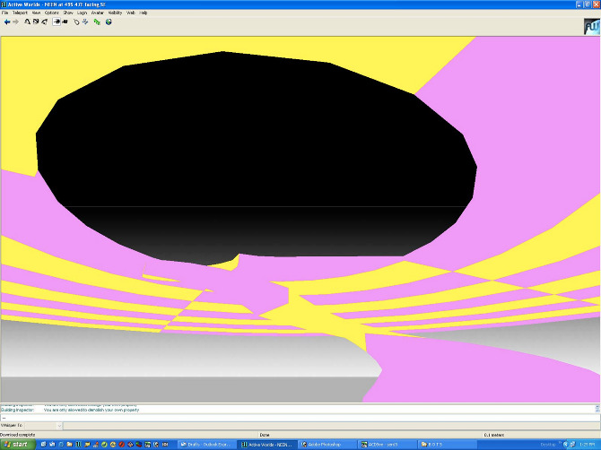Switch to Drafts - Outlook Express taskbar button
This screenshot has width=601, height=450.
[208, 444]
